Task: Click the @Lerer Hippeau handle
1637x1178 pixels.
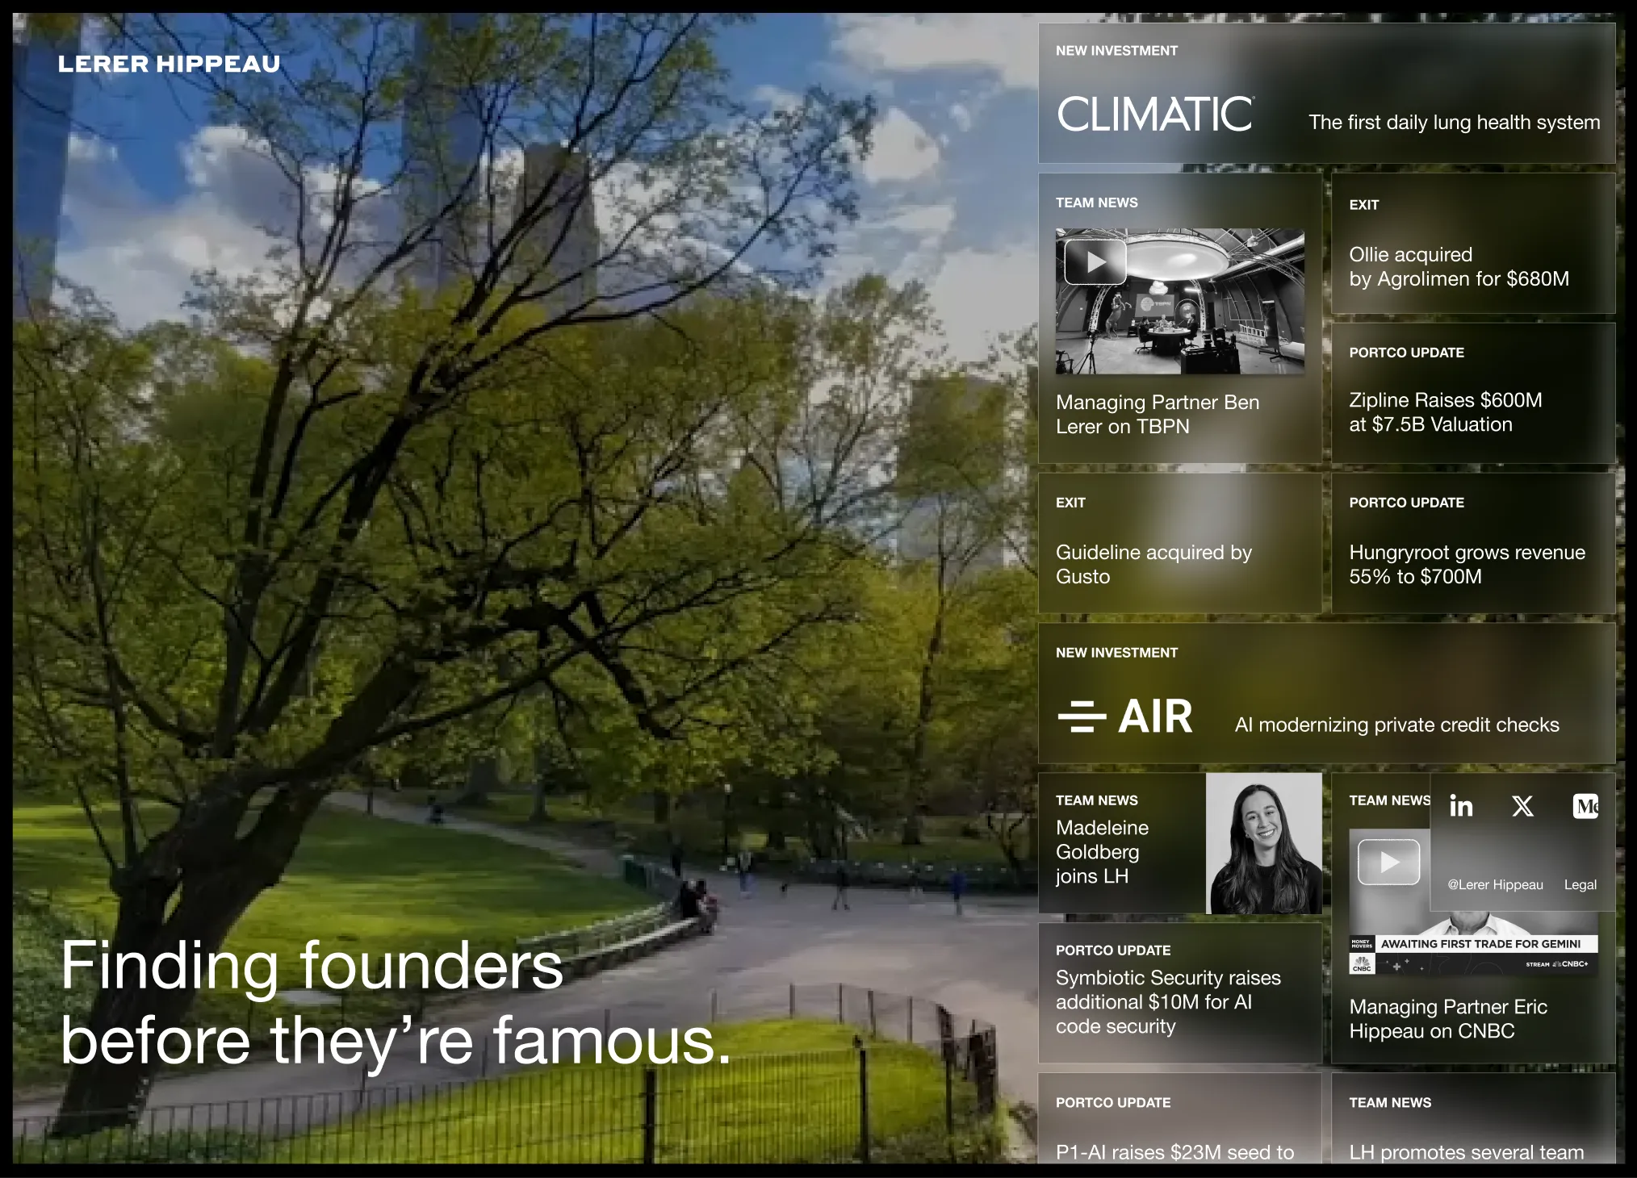Action: coord(1495,885)
